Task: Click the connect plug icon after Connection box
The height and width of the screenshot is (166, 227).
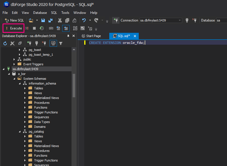Action: tap(187, 20)
